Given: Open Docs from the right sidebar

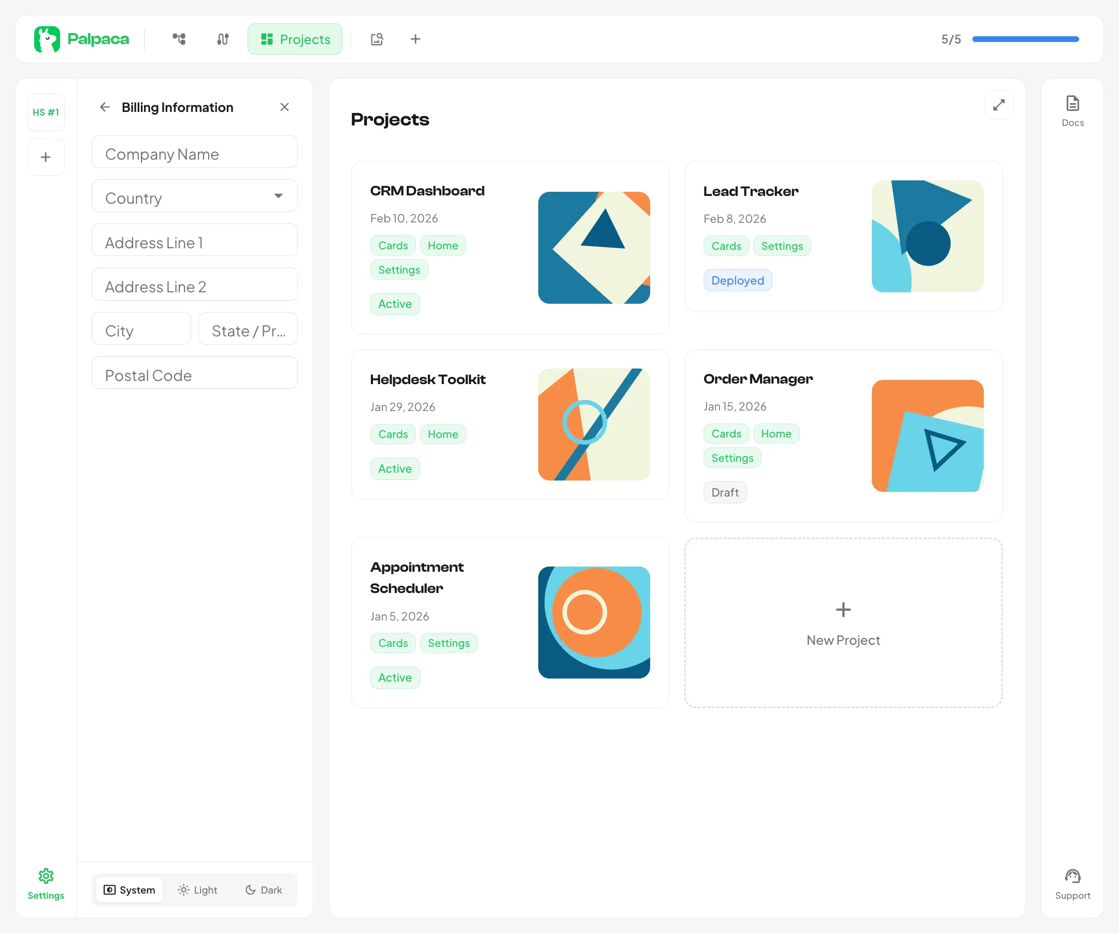Looking at the screenshot, I should [1072, 110].
